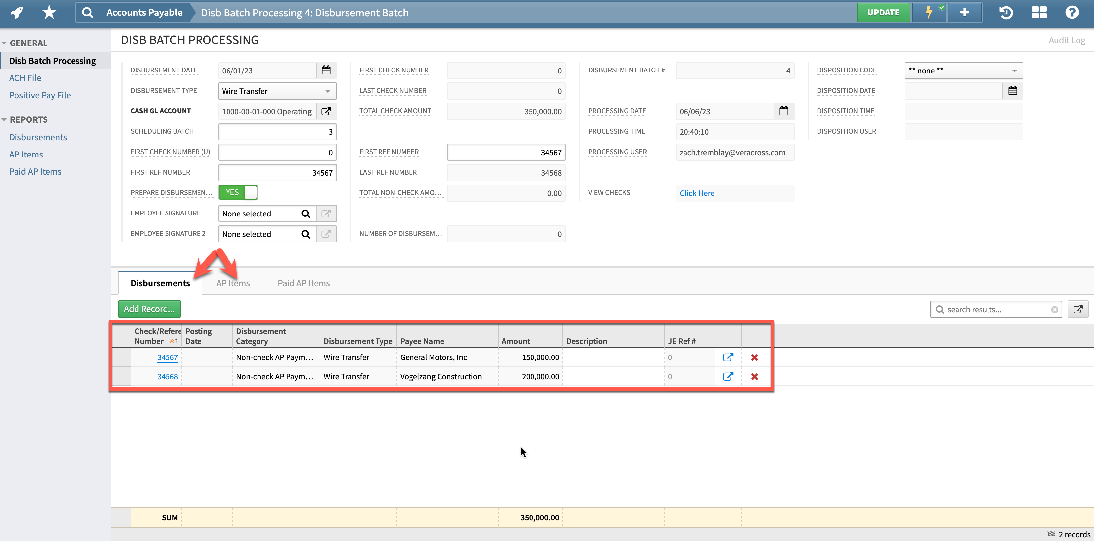
Task: Click the Add Record button
Action: point(149,309)
